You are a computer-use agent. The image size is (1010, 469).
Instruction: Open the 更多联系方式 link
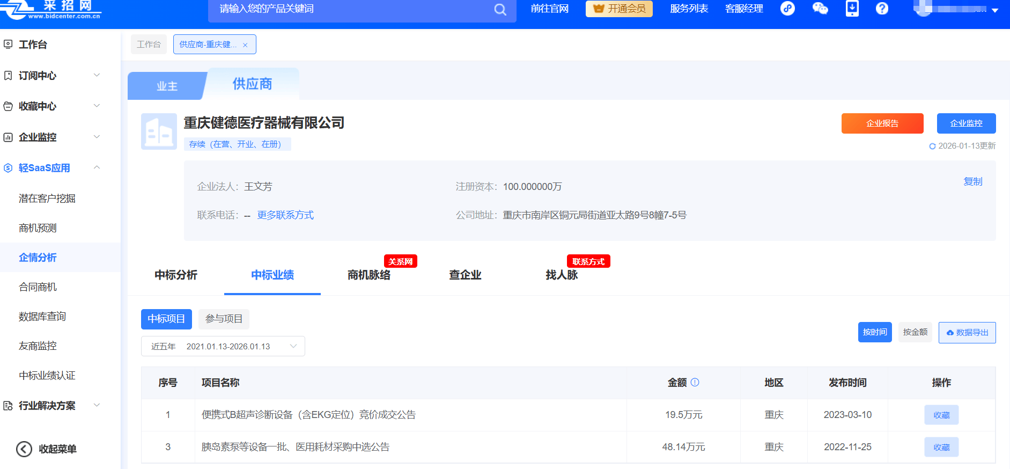tap(285, 215)
